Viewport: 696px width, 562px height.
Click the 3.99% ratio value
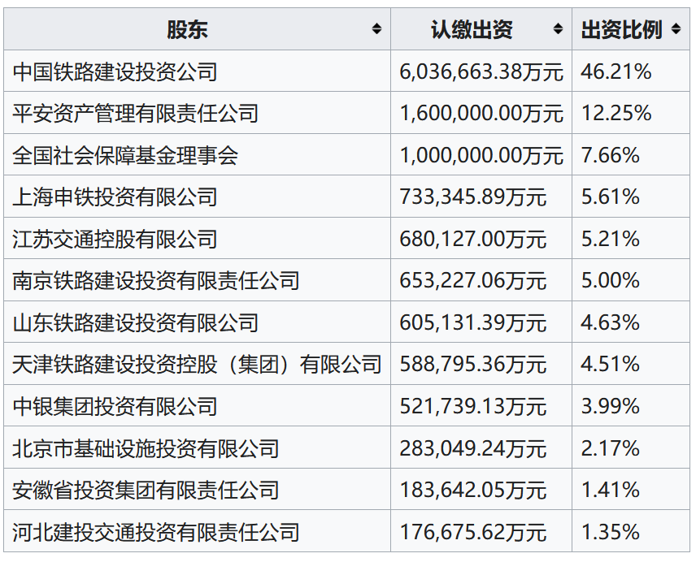(x=611, y=406)
